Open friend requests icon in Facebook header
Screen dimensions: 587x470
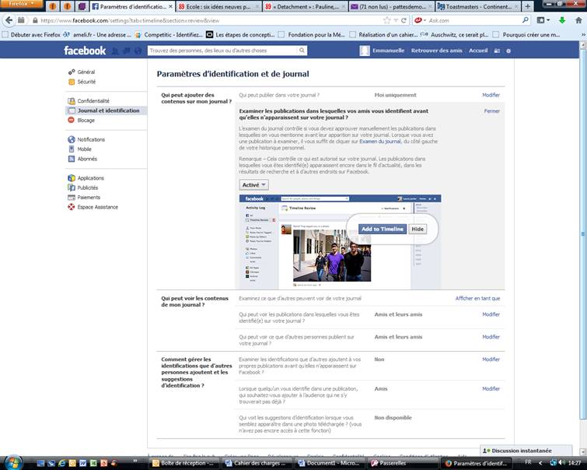[115, 51]
